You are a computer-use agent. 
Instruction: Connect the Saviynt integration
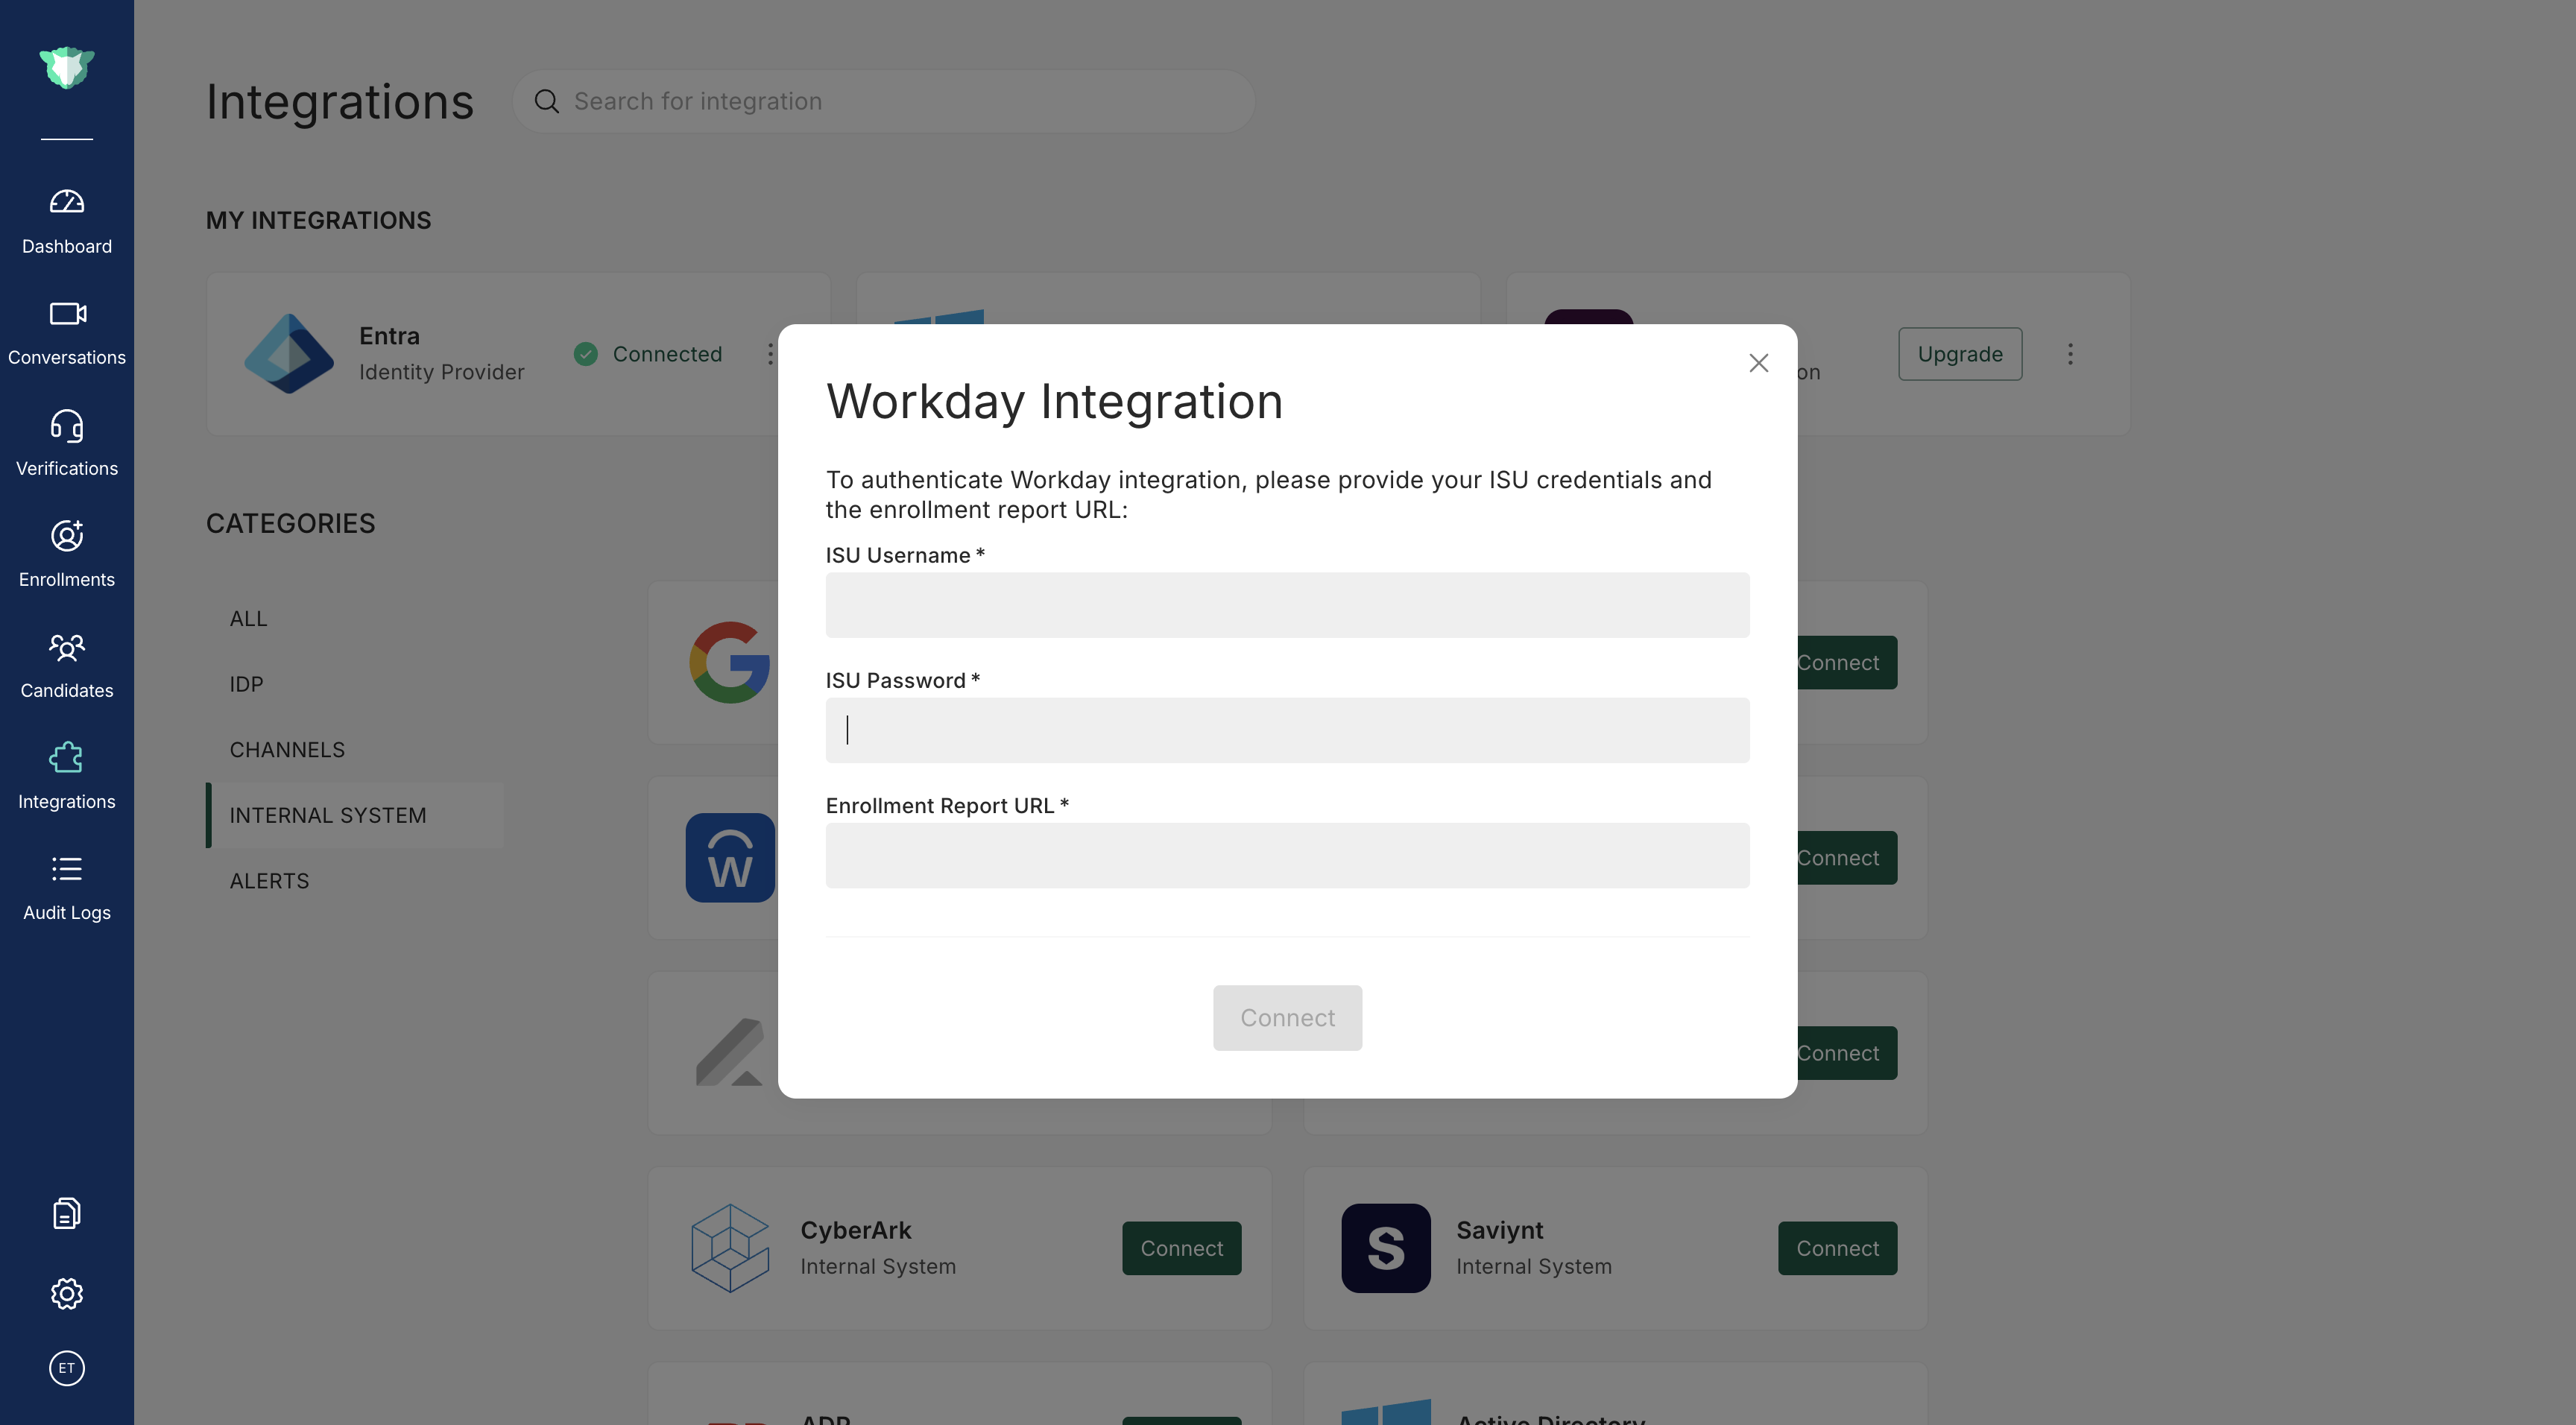click(1837, 1248)
